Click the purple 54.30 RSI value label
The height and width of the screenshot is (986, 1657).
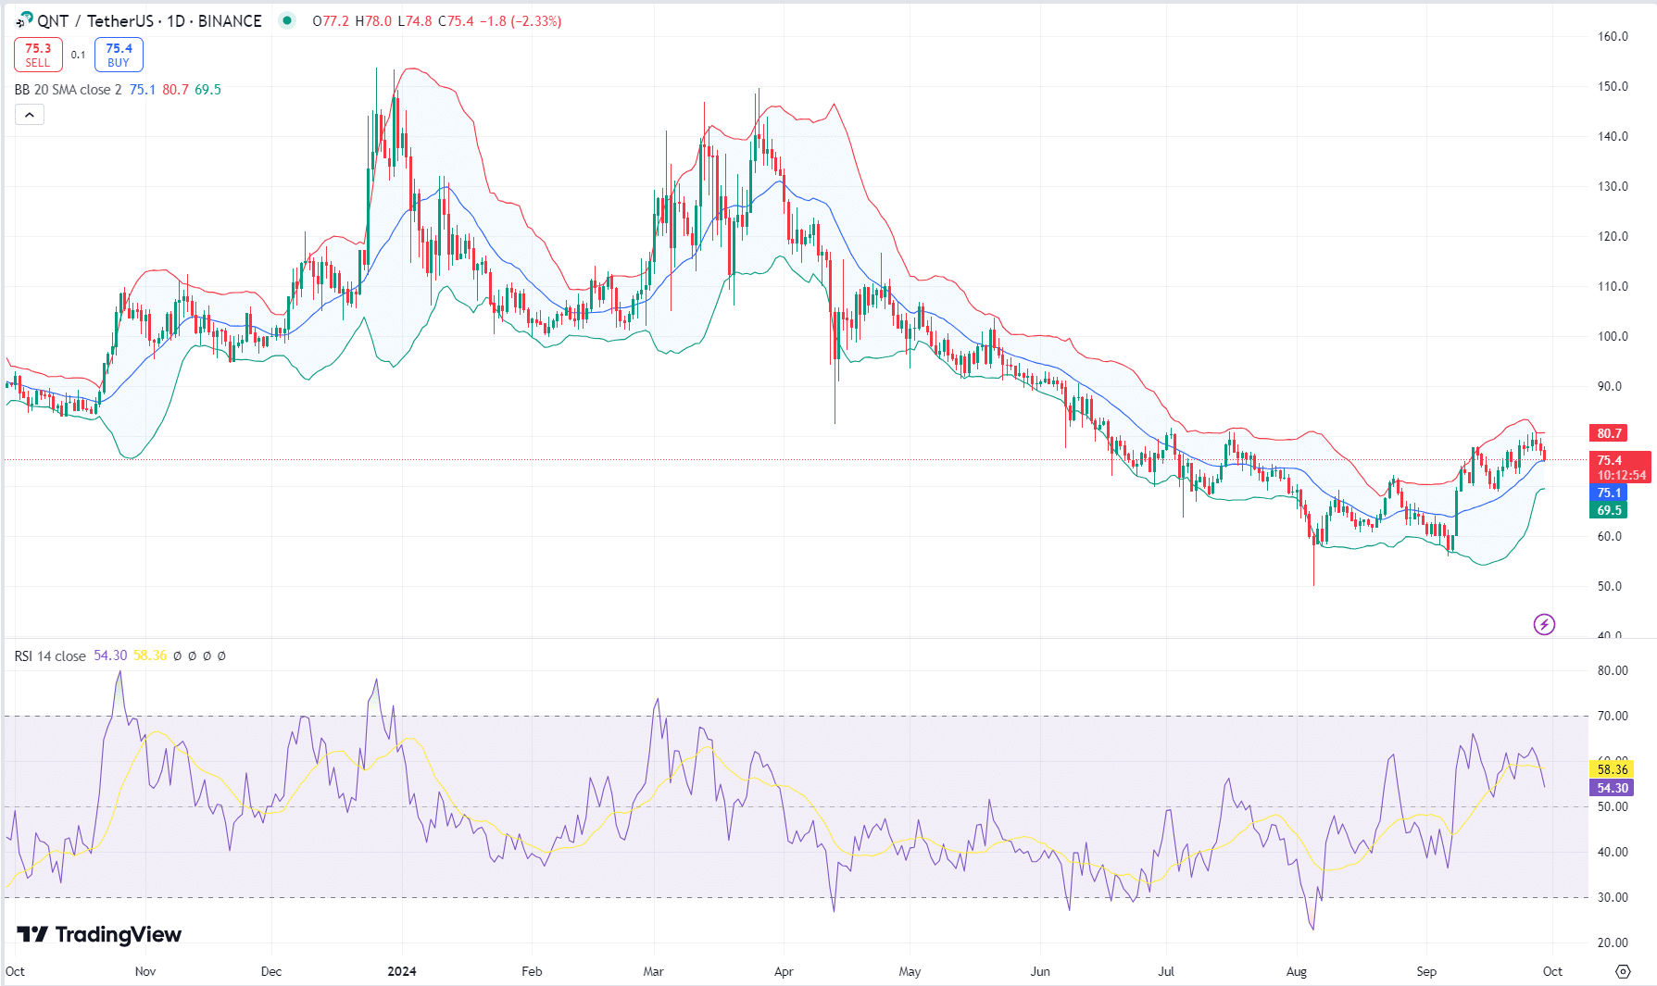tap(1612, 788)
